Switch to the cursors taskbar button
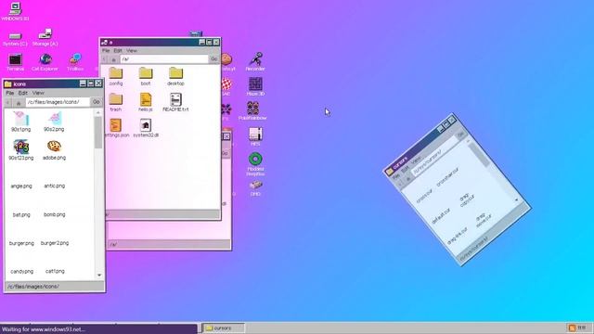The image size is (594, 334). click(223, 328)
